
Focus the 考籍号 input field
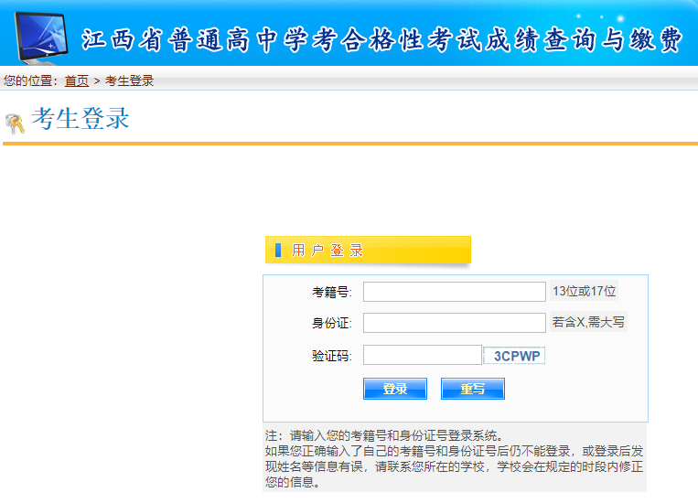pyautogui.click(x=454, y=292)
